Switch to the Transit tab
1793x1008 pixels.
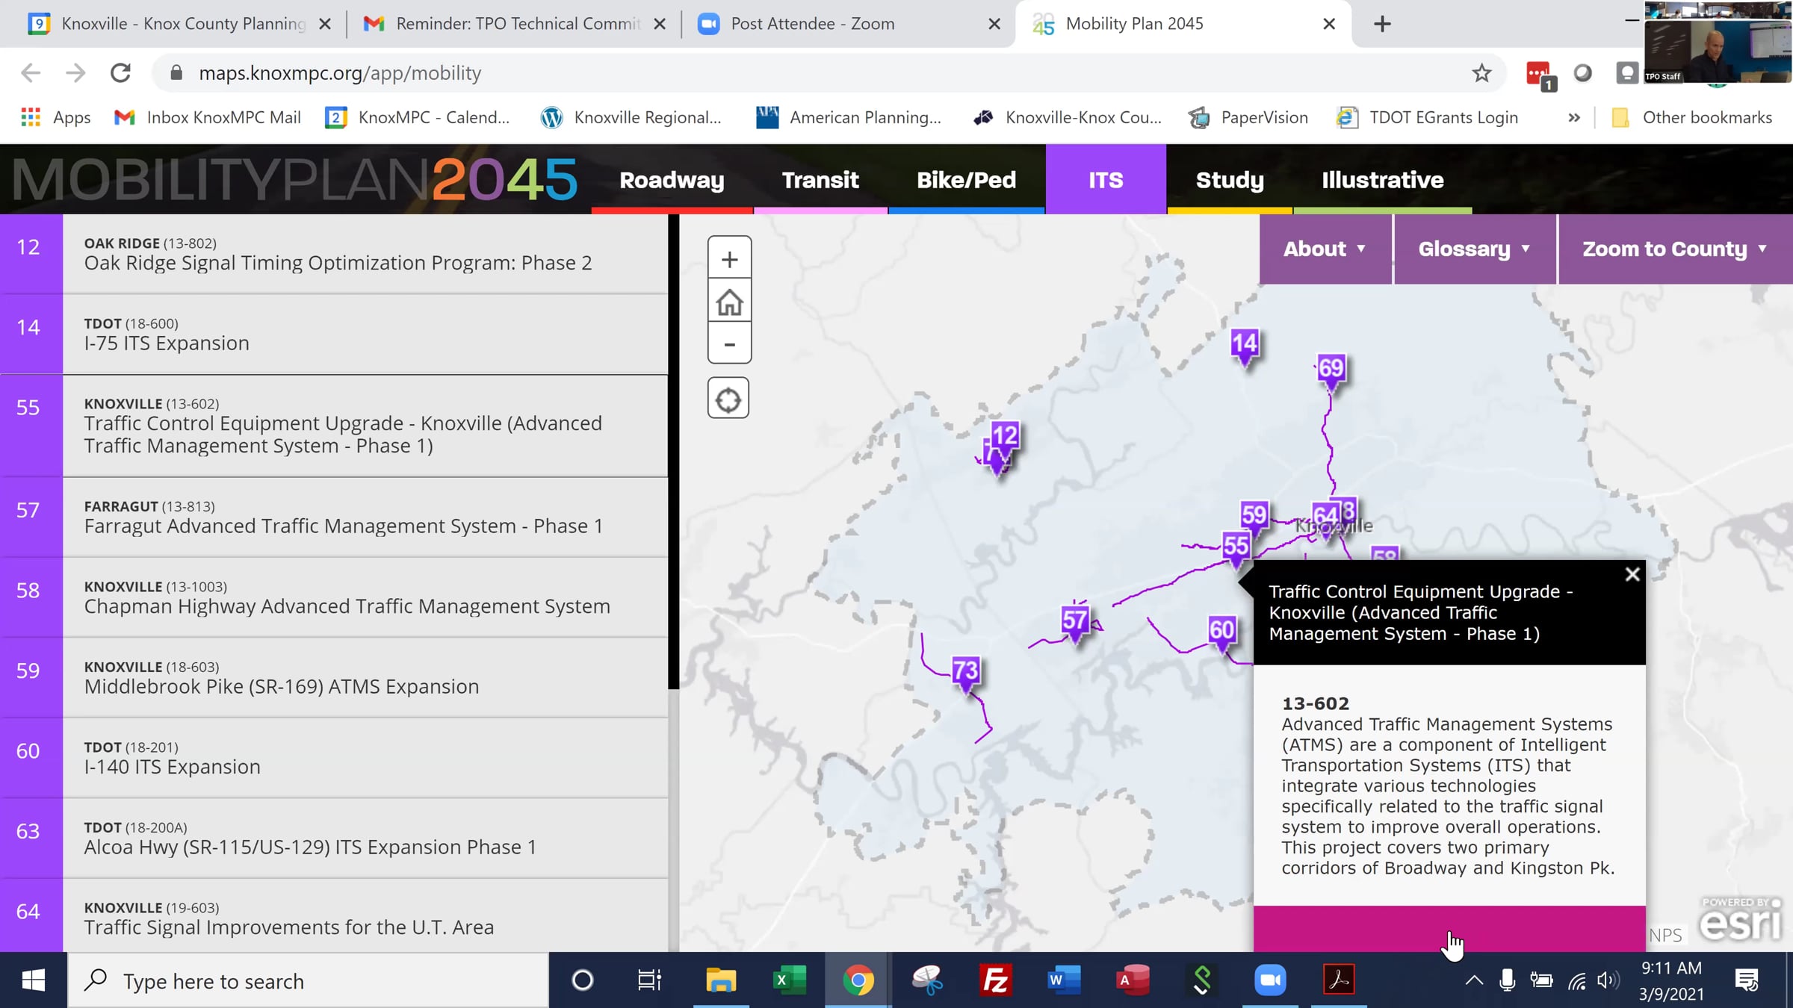820,180
